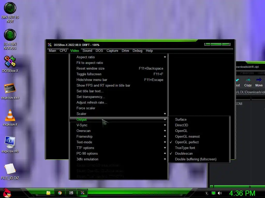
Task: Open the Help menu
Action: (x=149, y=51)
